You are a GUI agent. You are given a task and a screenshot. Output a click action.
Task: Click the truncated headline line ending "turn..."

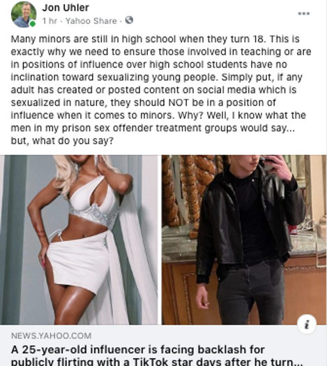click(x=156, y=362)
